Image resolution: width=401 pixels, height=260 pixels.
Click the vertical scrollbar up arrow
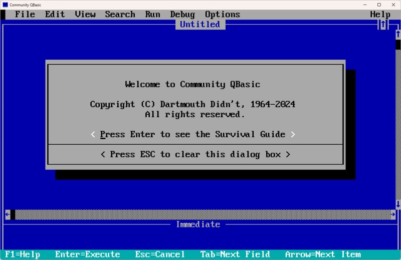[398, 34]
